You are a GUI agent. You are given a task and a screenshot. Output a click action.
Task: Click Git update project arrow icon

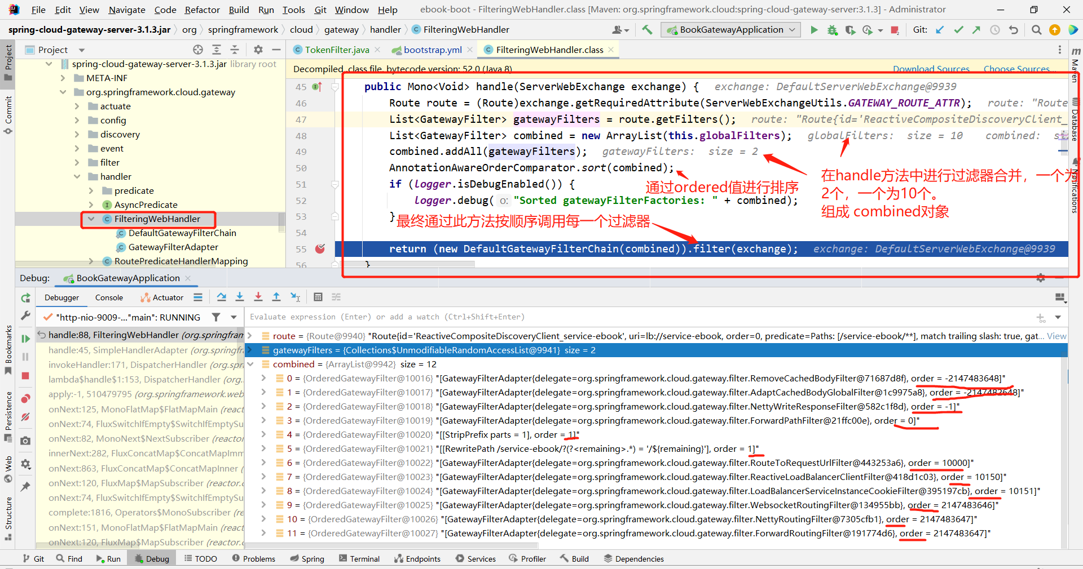940,30
